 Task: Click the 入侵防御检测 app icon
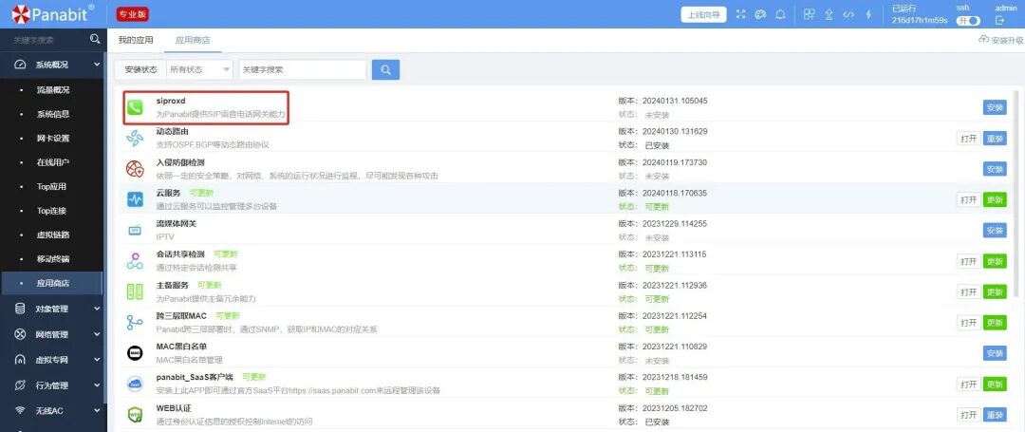(135, 169)
